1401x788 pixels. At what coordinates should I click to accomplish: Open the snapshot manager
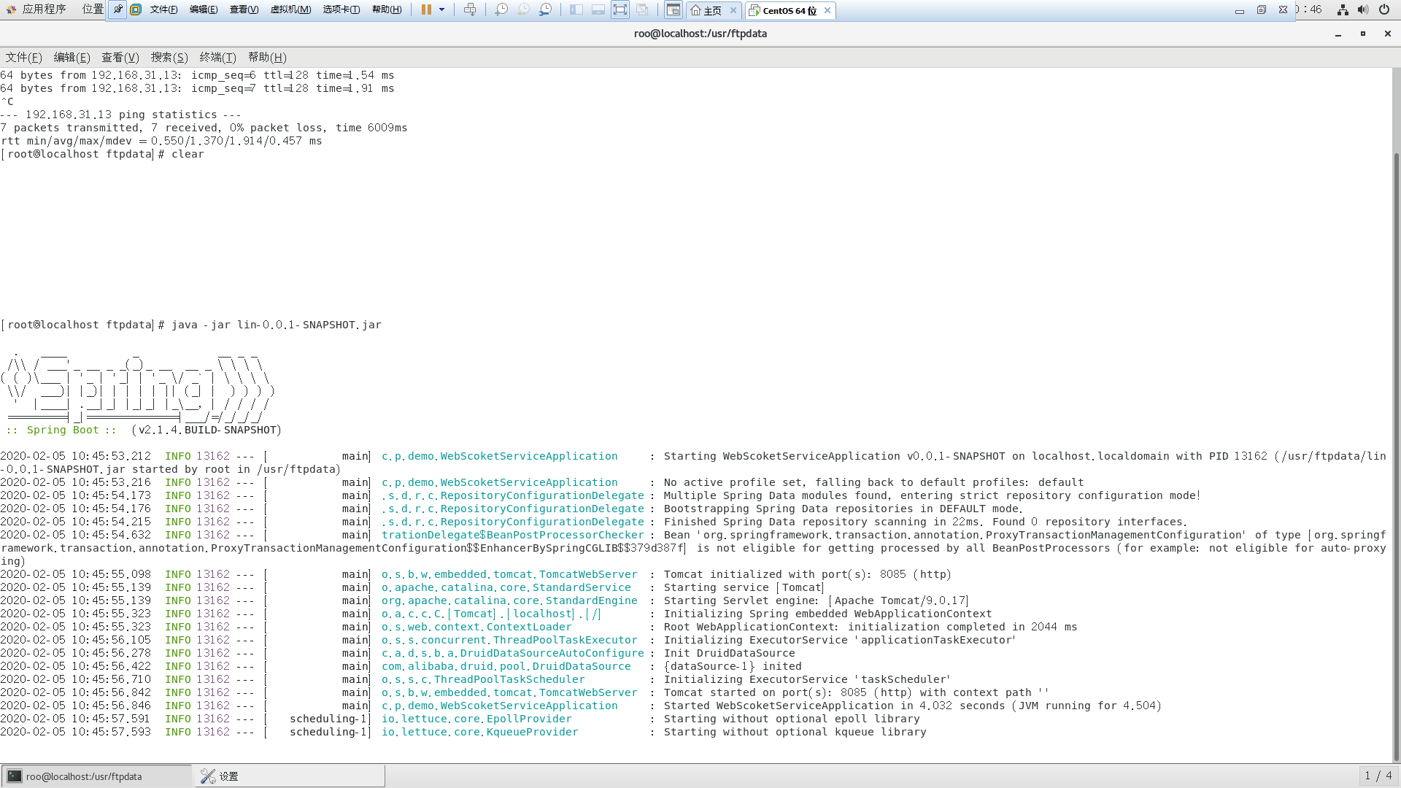pos(545,9)
